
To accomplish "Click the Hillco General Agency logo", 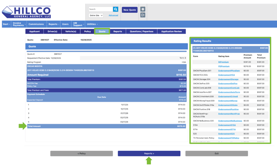I will pos(26,11).
